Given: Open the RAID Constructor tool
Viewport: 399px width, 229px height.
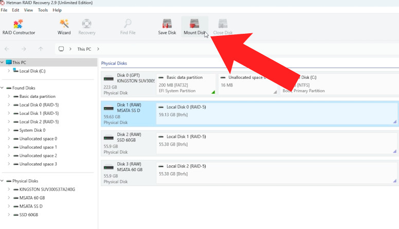Looking at the screenshot, I should (x=19, y=27).
